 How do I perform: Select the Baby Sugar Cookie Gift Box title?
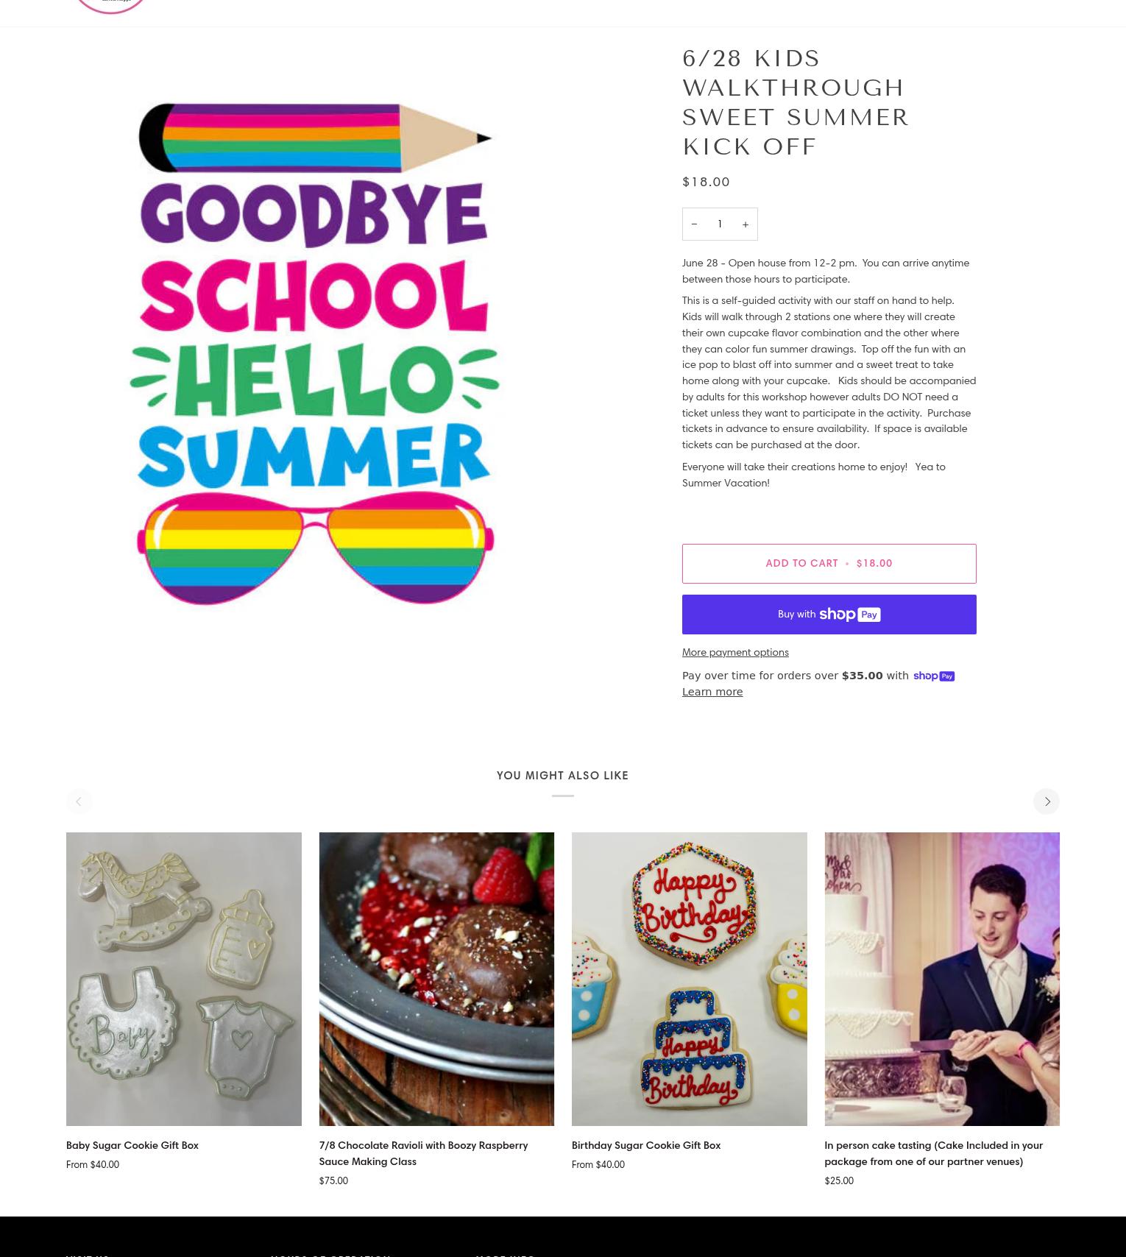[132, 1145]
